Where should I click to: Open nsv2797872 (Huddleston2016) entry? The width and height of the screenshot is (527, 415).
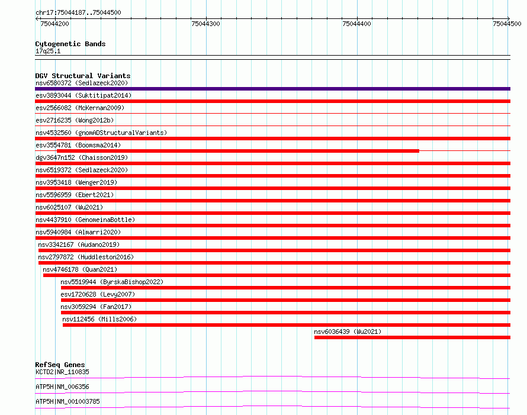[x=86, y=257]
